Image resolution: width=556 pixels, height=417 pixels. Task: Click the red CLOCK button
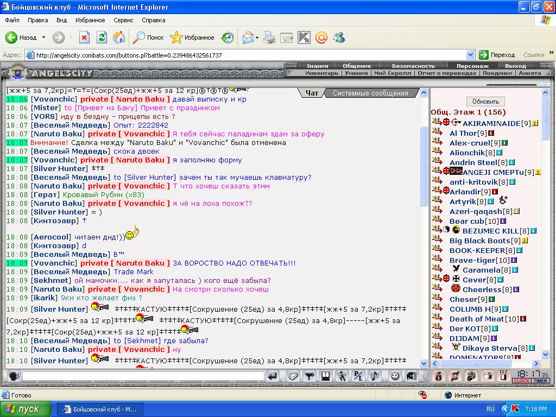tap(521, 381)
